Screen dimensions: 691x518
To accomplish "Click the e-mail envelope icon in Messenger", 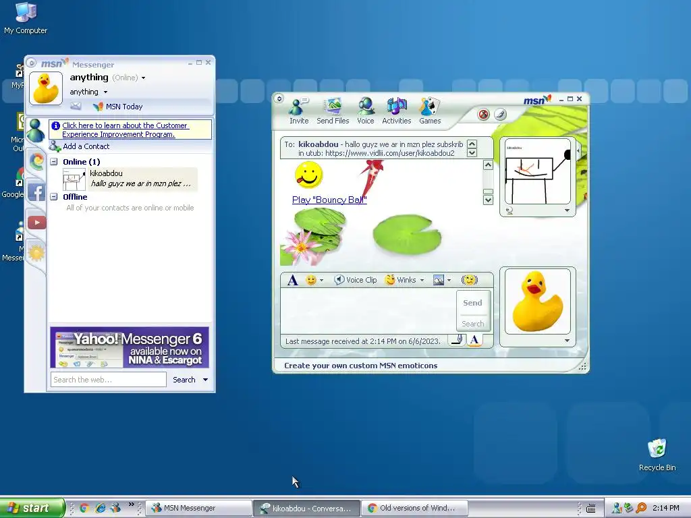I will (x=76, y=106).
